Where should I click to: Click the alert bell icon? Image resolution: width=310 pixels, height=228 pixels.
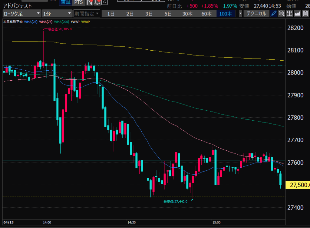point(97,2)
